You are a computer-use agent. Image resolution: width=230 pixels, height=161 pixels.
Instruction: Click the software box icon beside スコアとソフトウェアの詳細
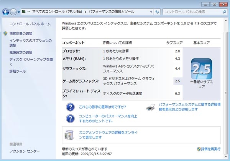[70, 135]
